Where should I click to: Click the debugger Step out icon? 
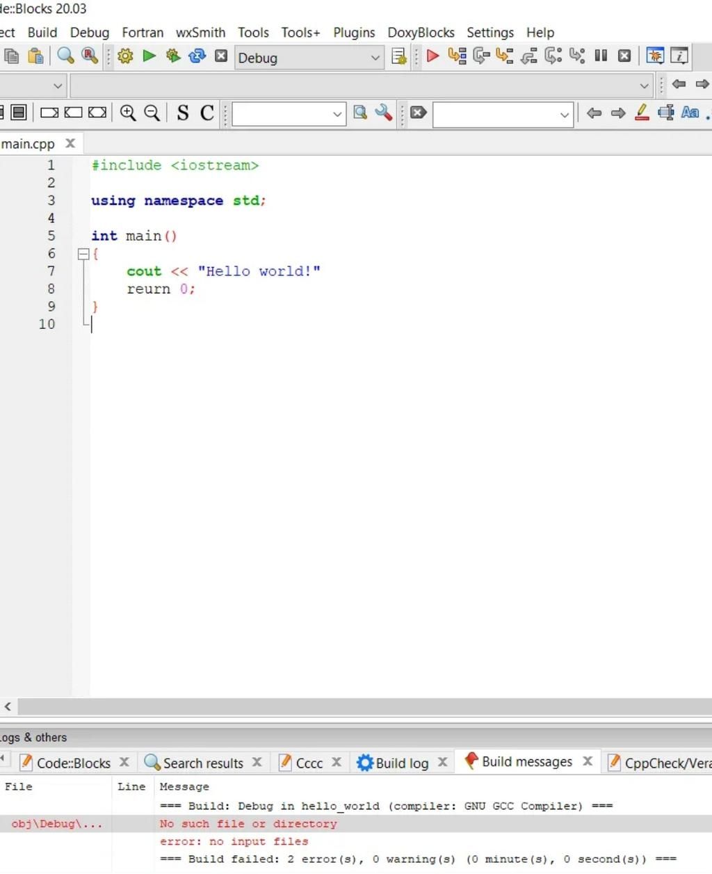click(529, 56)
